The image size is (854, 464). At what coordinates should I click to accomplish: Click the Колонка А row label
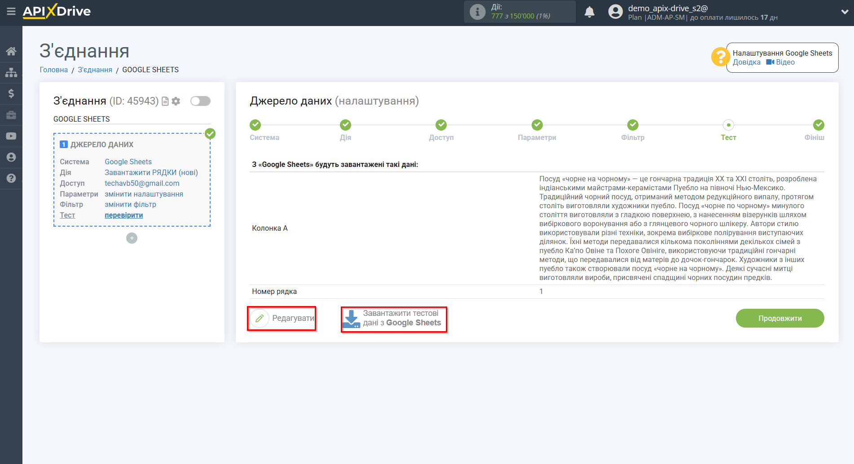(x=270, y=228)
